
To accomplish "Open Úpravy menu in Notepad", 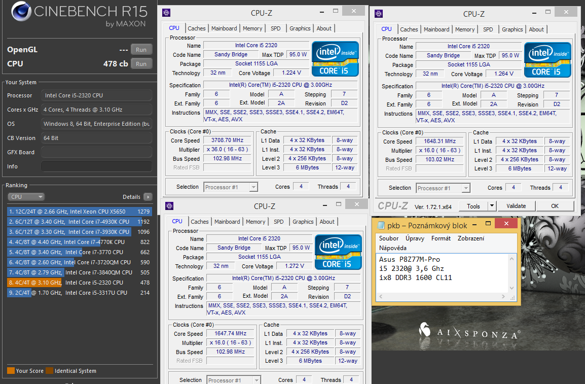I will coord(415,238).
